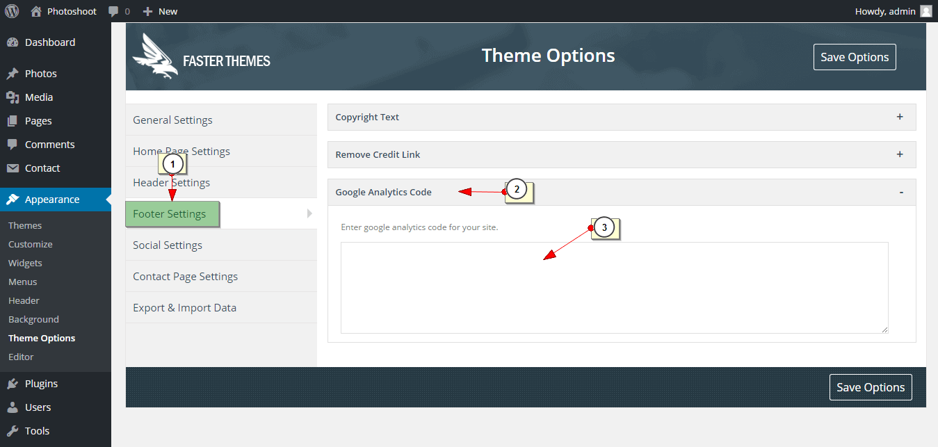Image resolution: width=938 pixels, height=447 pixels.
Task: Click the bottom Save Options button
Action: coord(871,387)
